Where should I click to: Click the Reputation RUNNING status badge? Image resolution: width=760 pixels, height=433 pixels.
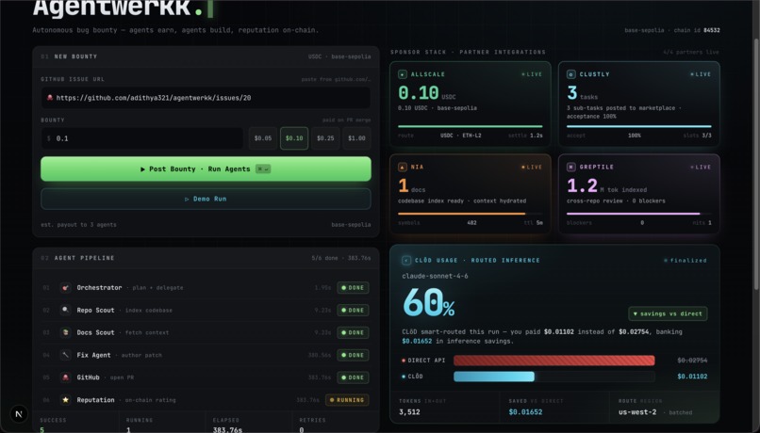click(347, 400)
